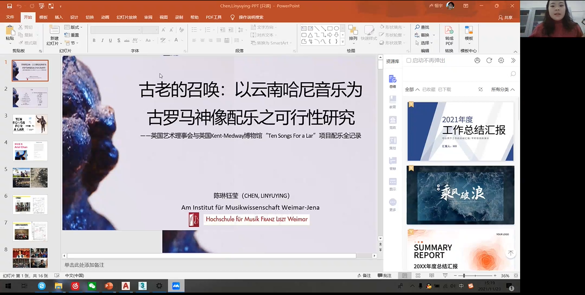Open WeChat from the taskbar
Screen dimensions: 585x295
pyautogui.click(x=92, y=286)
